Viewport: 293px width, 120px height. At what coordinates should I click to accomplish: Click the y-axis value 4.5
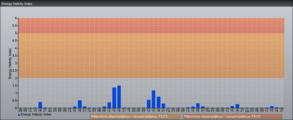(15, 40)
